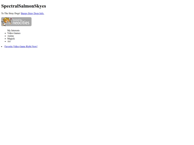194x145 pixels.
Task: Select the Video Games list item
Action: click(x=14, y=33)
